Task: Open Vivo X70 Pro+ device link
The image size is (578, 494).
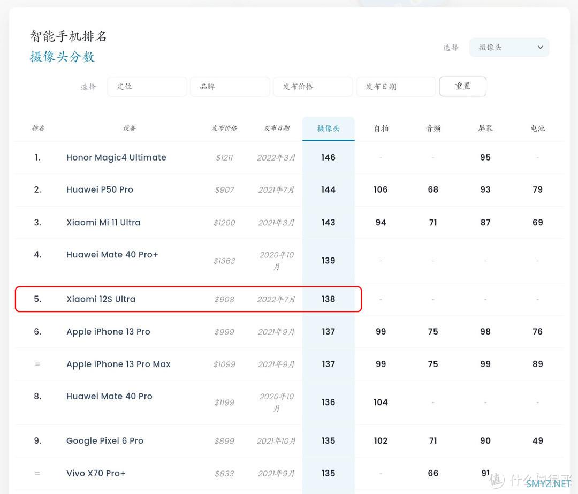Action: pyautogui.click(x=96, y=473)
